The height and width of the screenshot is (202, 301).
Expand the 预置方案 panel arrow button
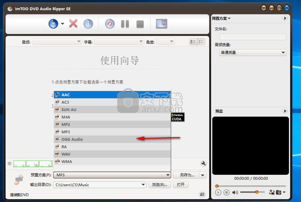pyautogui.click(x=285, y=18)
